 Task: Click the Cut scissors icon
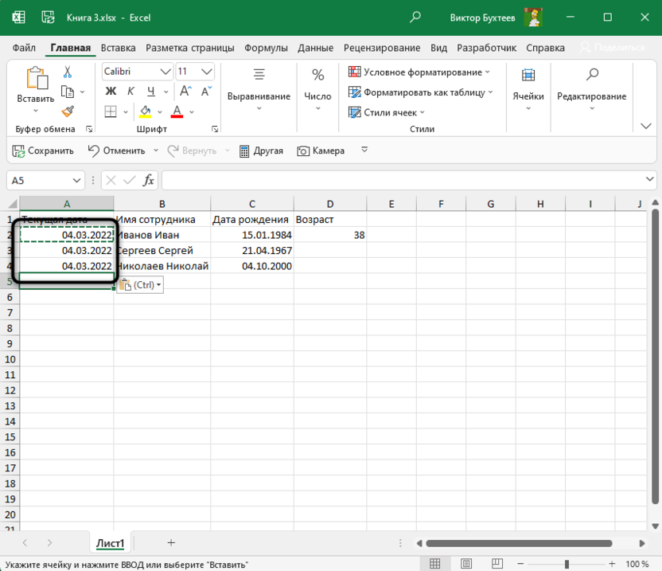[x=68, y=72]
